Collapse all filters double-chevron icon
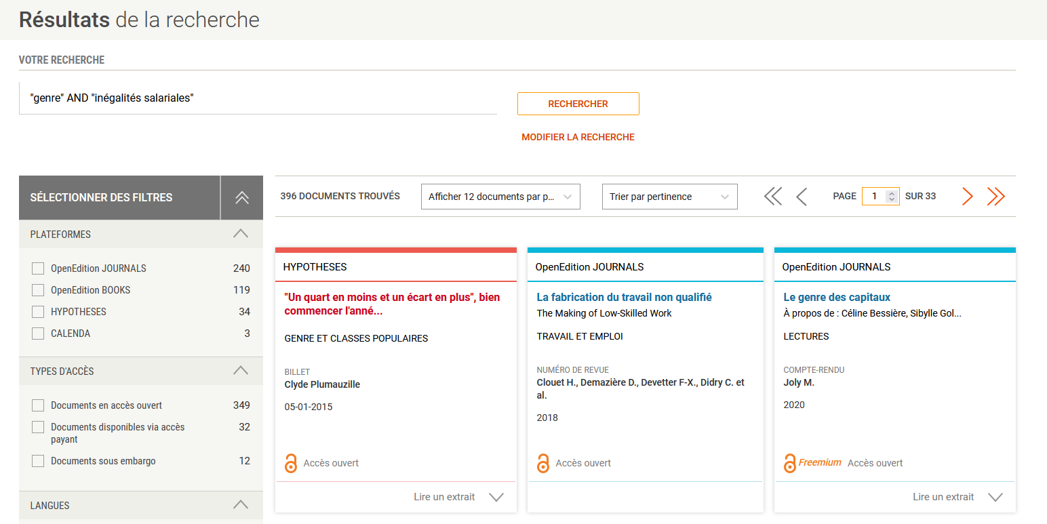Viewport: 1047px width, 524px height. (x=242, y=197)
